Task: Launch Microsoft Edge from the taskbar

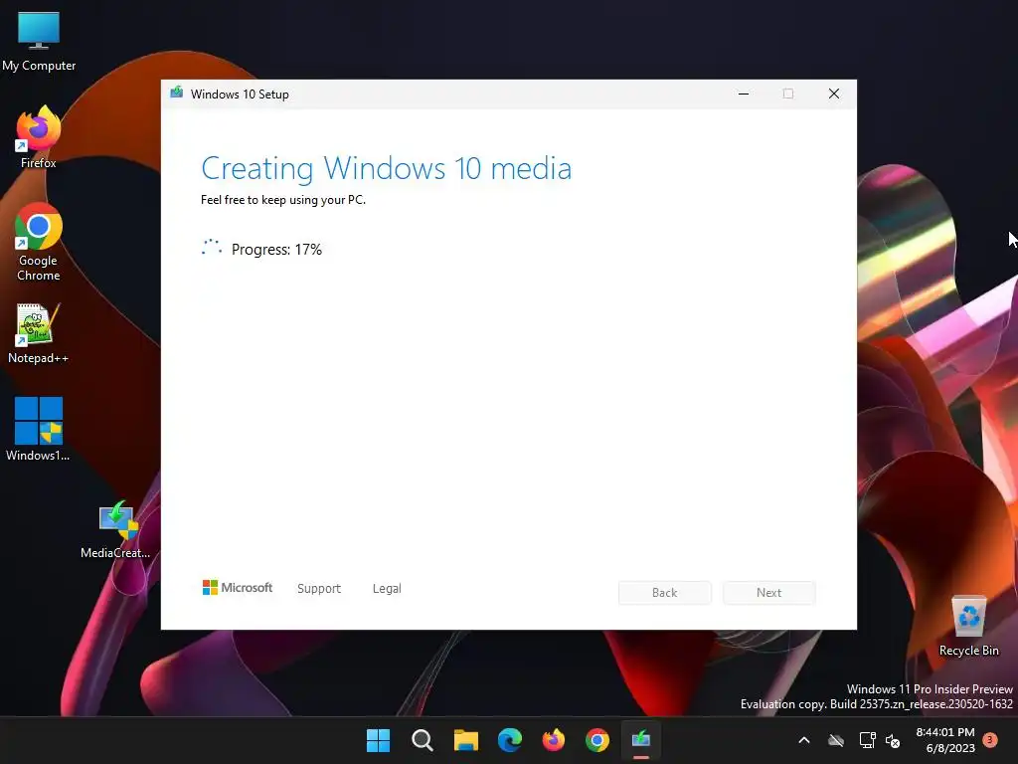Action: click(510, 740)
